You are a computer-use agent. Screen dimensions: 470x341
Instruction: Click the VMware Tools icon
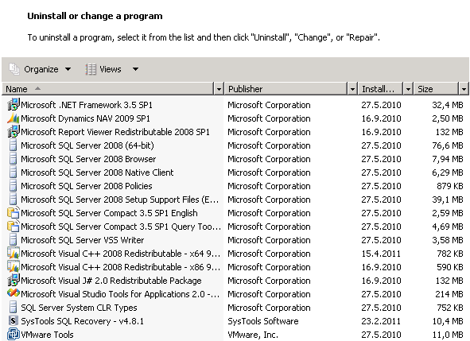[14, 335]
